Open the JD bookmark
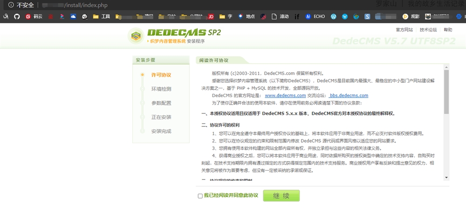This screenshot has height=218, width=466. click(x=211, y=17)
